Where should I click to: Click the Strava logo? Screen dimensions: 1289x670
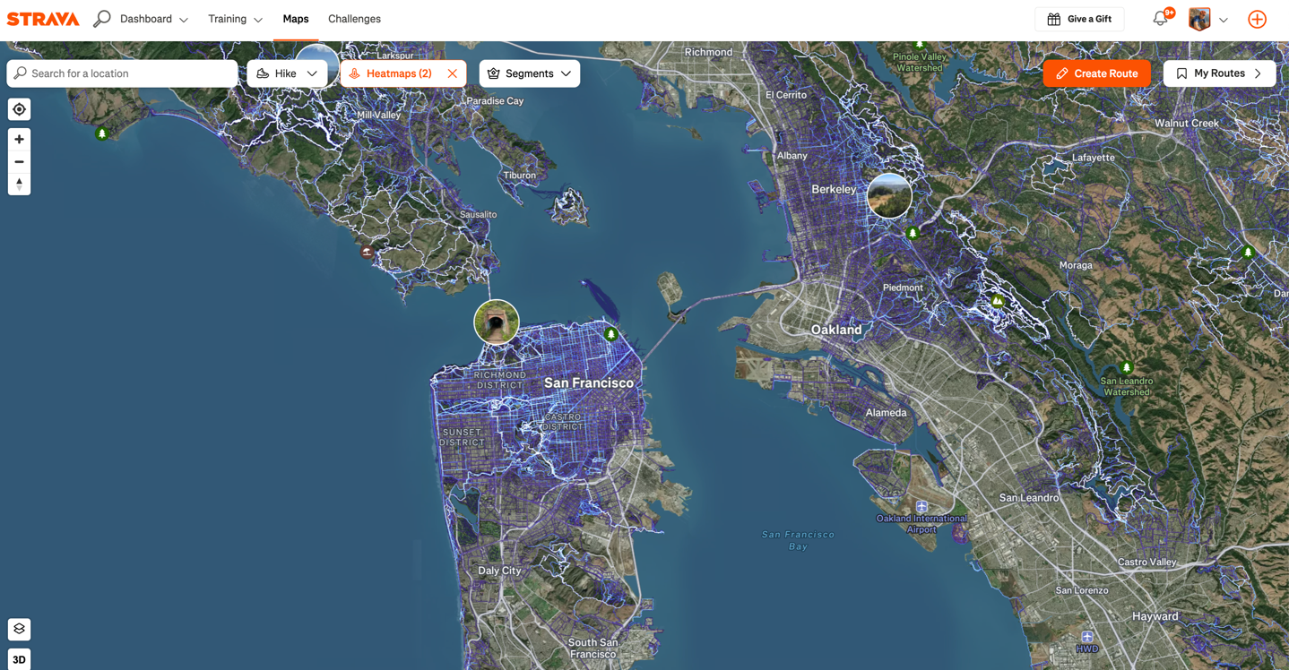[43, 19]
